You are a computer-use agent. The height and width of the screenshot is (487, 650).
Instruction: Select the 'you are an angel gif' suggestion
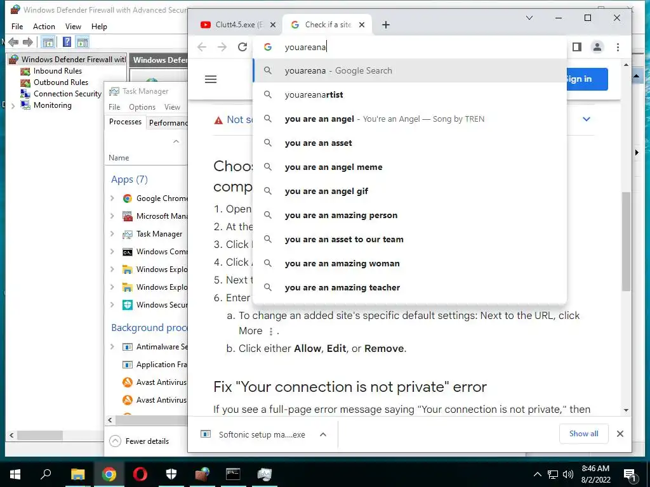(409, 191)
